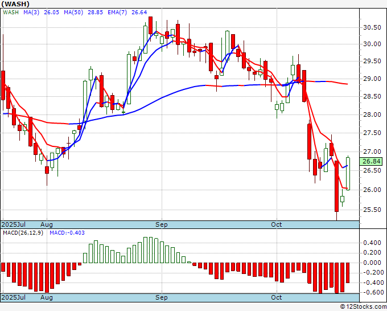The image size is (387, 311).
Task: Click the 29.50 price axis label
Action: point(372,62)
